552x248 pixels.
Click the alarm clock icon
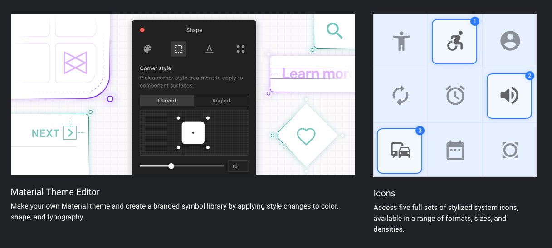[x=455, y=96]
